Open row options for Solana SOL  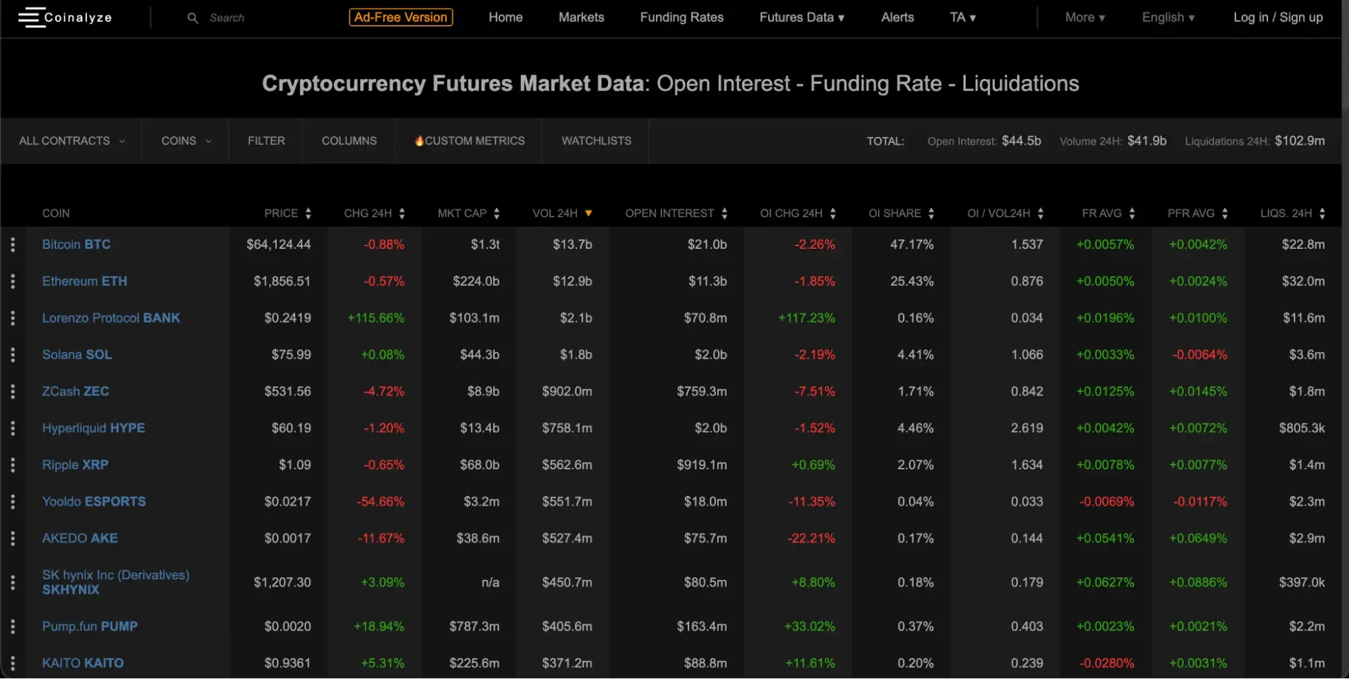[x=13, y=355]
